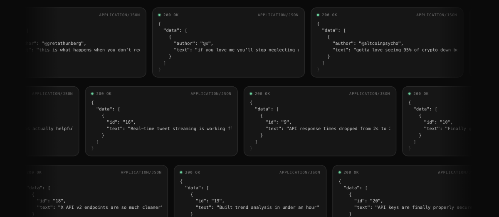Click the "id": "20" line

click(x=368, y=201)
